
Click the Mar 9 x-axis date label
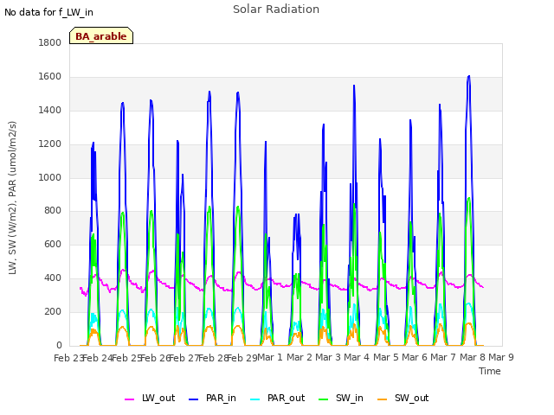pos(501,357)
